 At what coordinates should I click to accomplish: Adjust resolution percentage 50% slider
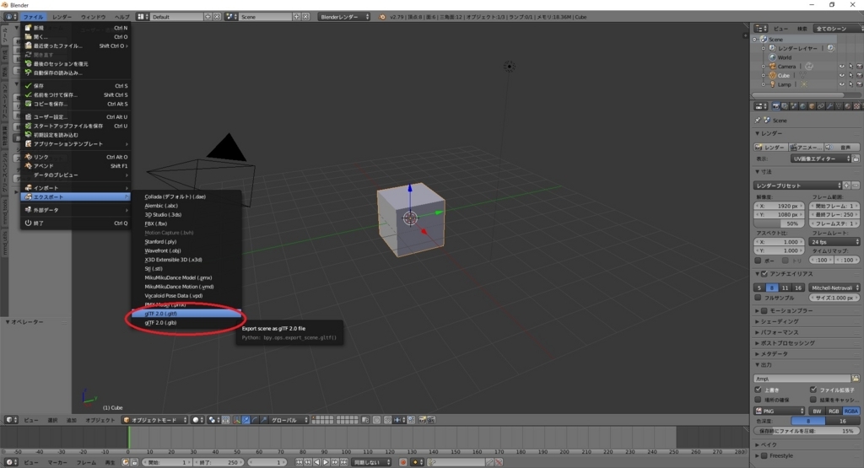pos(779,223)
